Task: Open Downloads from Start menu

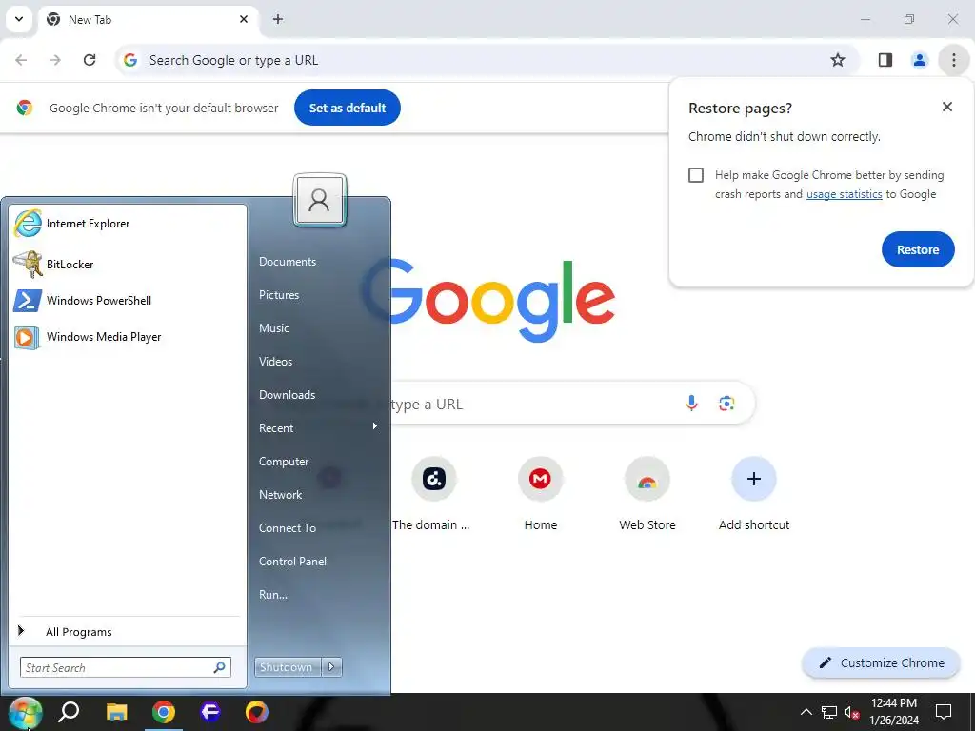Action: tap(287, 395)
